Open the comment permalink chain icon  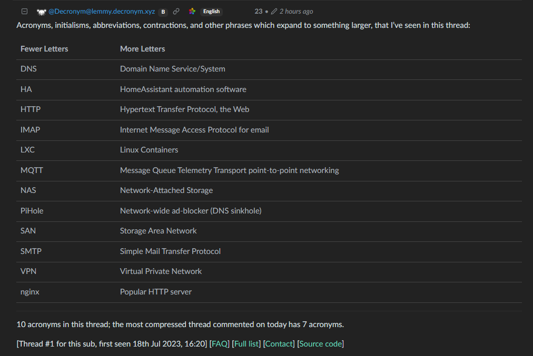[176, 12]
